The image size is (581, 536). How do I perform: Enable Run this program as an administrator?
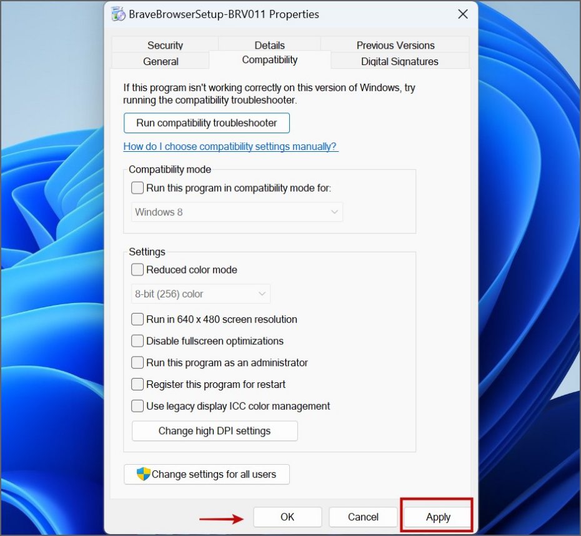pyautogui.click(x=137, y=363)
